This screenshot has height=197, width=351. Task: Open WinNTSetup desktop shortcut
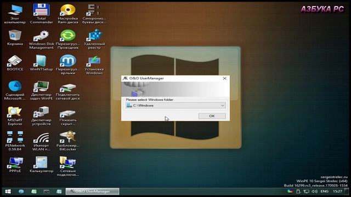point(41,63)
